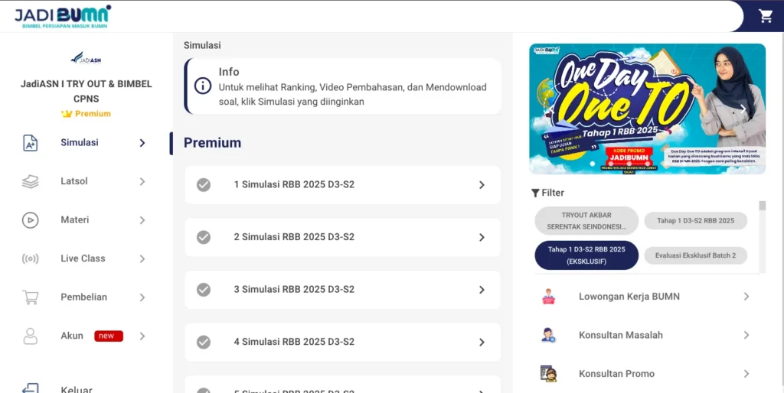Click the Pembelian cart icon

coord(31,297)
